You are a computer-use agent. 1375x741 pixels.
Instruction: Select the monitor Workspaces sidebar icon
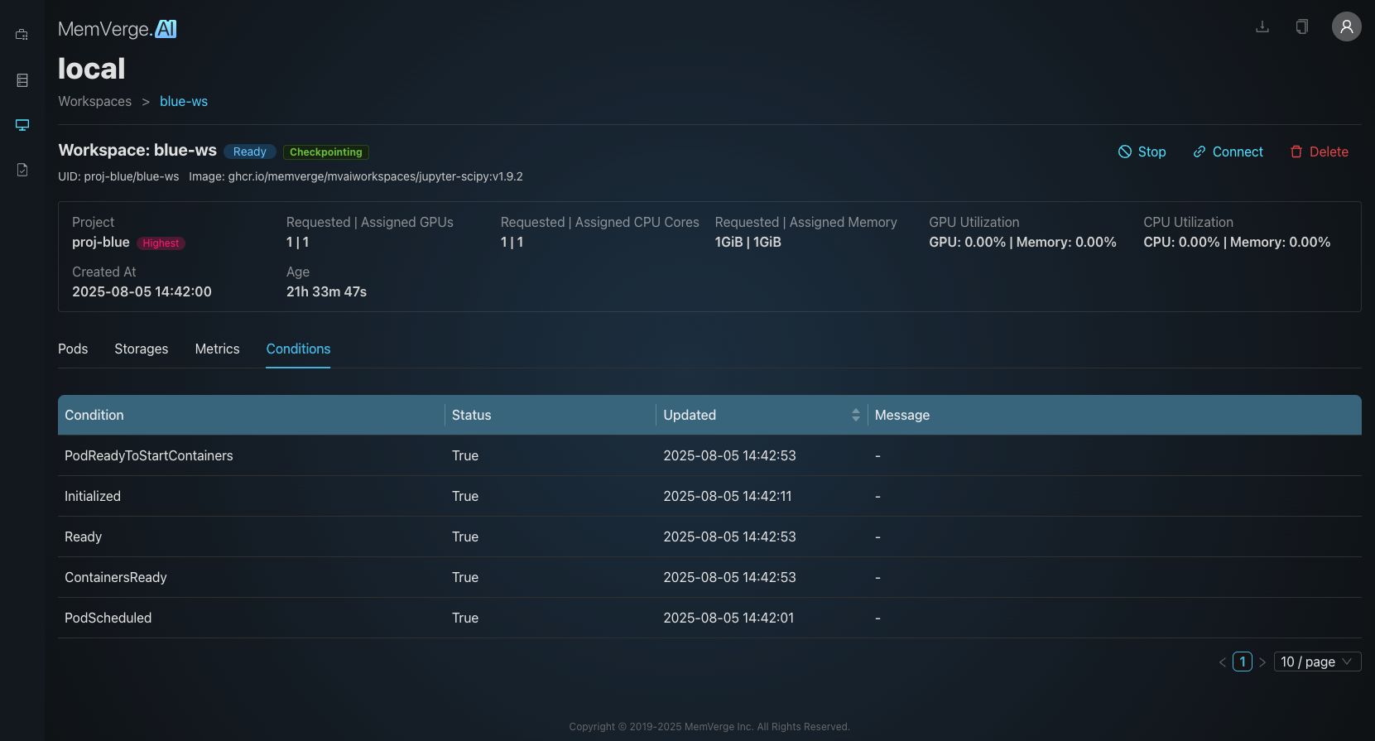click(x=22, y=125)
